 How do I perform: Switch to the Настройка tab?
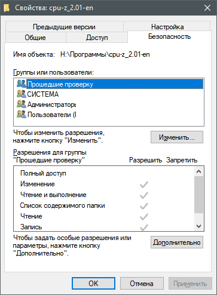tap(167, 26)
